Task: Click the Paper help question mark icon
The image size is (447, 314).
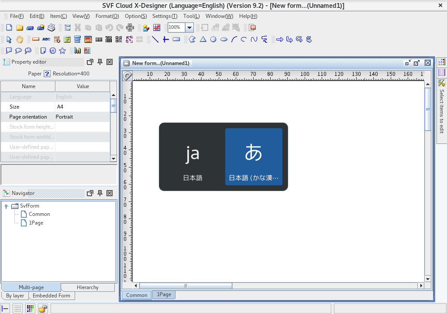Action: [x=47, y=74]
